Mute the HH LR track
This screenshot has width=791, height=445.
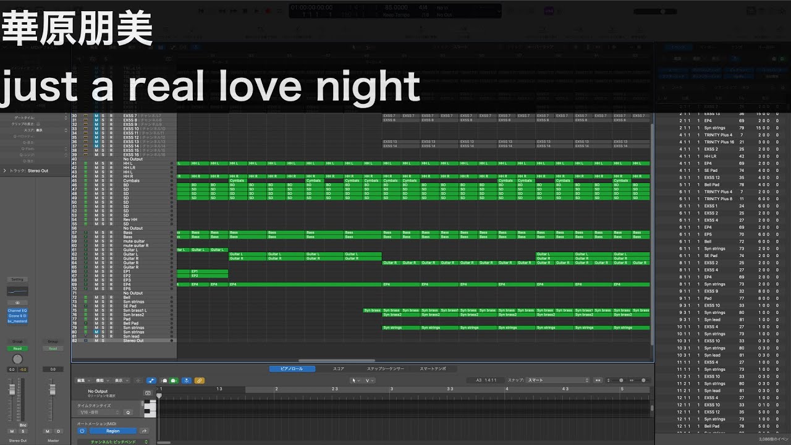(96, 167)
